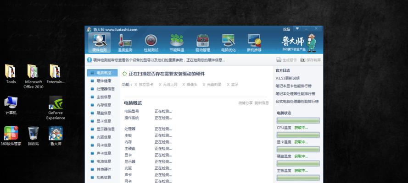Image resolution: width=408 pixels, height=183 pixels.
Task: Click the bar under the CPU温度 label
Action: click(x=298, y=135)
